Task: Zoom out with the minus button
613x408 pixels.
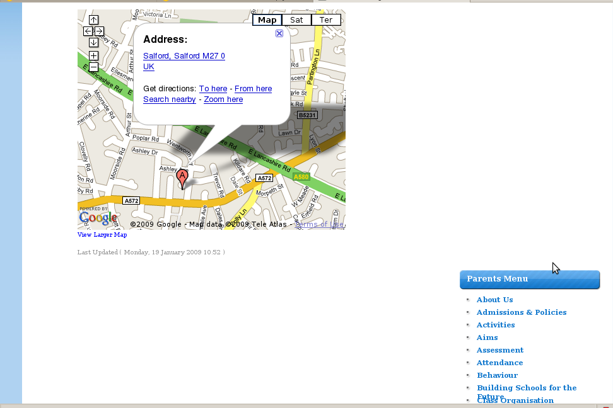Action: click(x=93, y=67)
